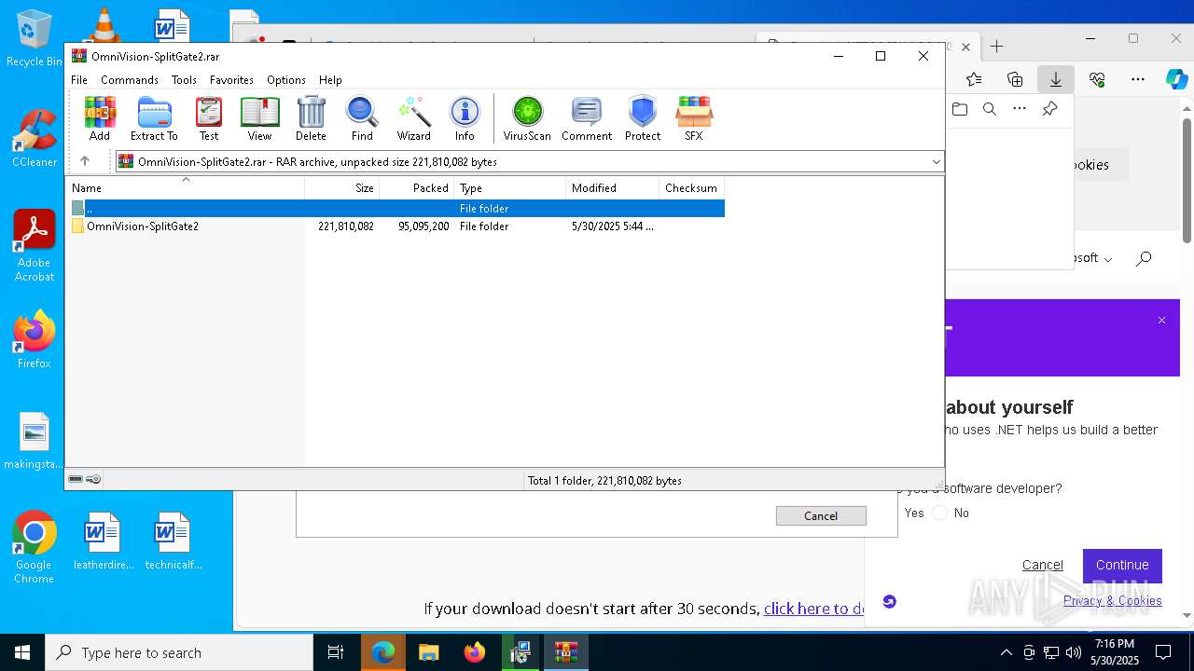
Task: Sort by Checksum column header
Action: click(x=692, y=187)
